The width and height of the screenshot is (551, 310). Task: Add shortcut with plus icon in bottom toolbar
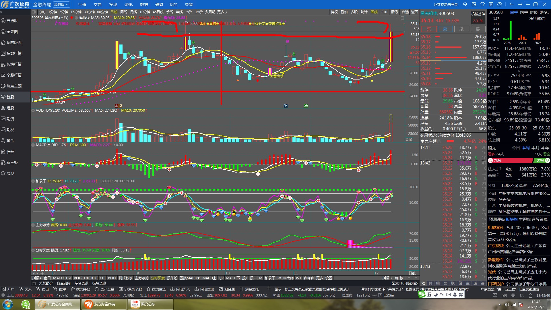point(269,288)
